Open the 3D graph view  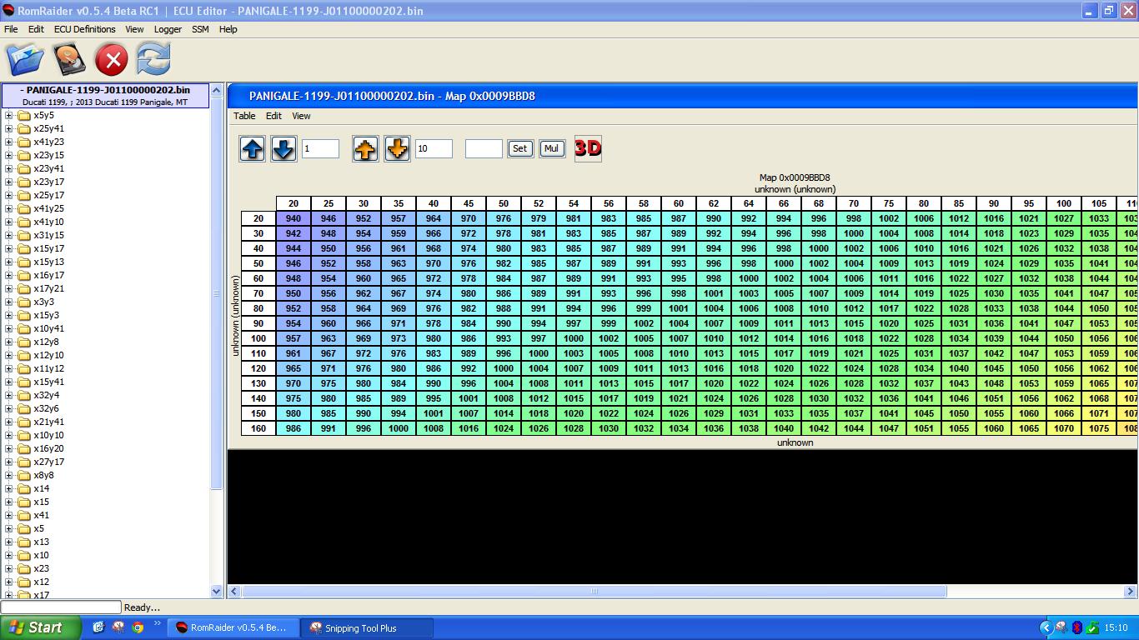[588, 148]
